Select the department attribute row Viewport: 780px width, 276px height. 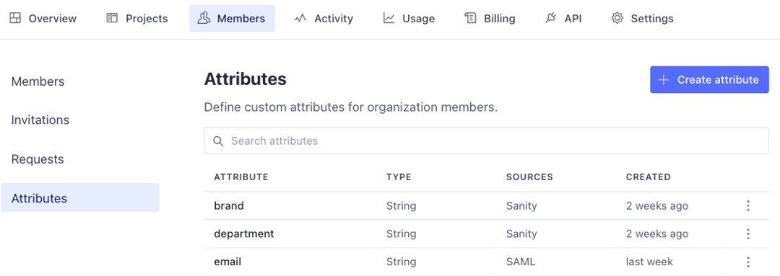tap(487, 233)
